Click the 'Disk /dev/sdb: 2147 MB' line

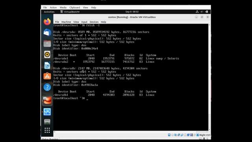tap(100, 68)
